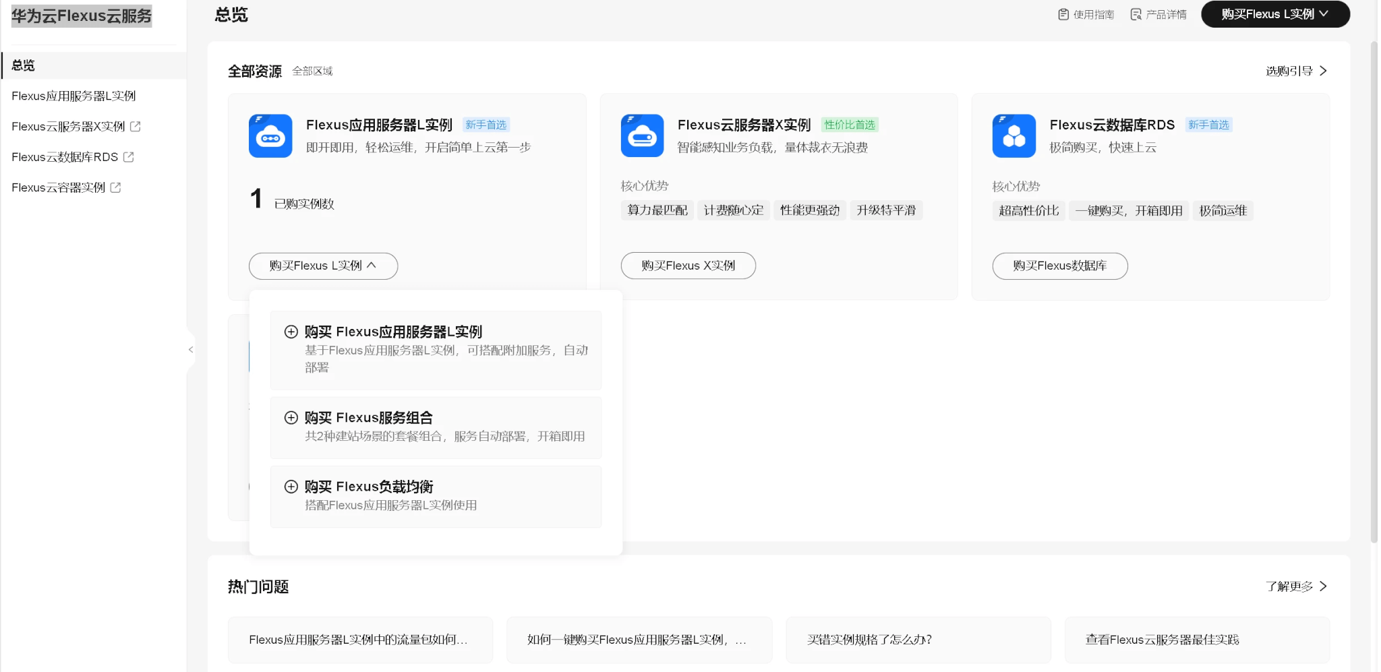Click the 极简运维 tag
The image size is (1381, 672).
(x=1223, y=211)
